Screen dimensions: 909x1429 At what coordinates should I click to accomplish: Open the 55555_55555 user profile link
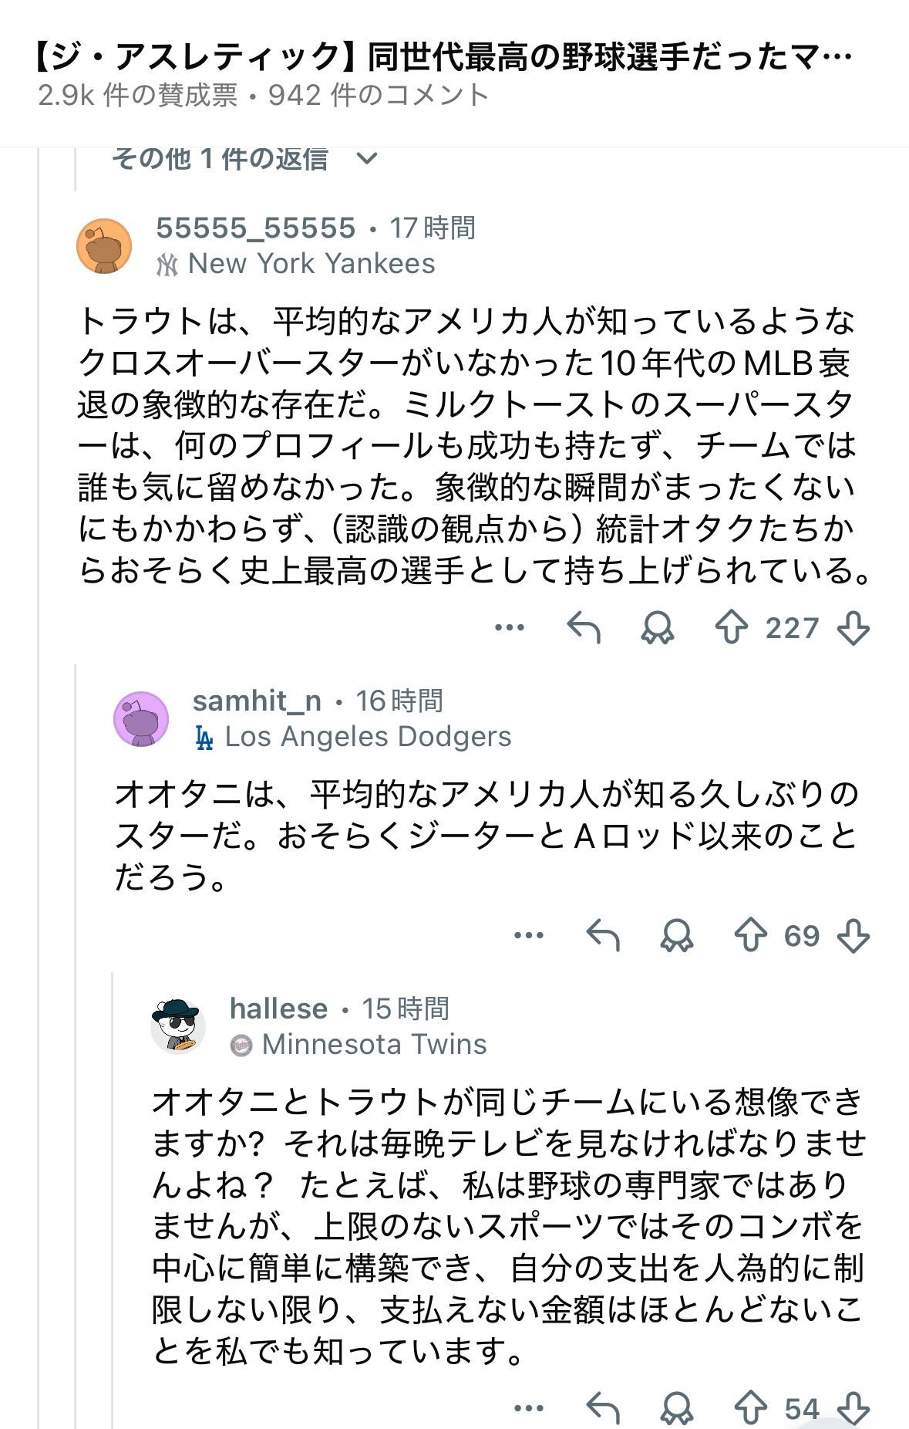[x=255, y=228]
